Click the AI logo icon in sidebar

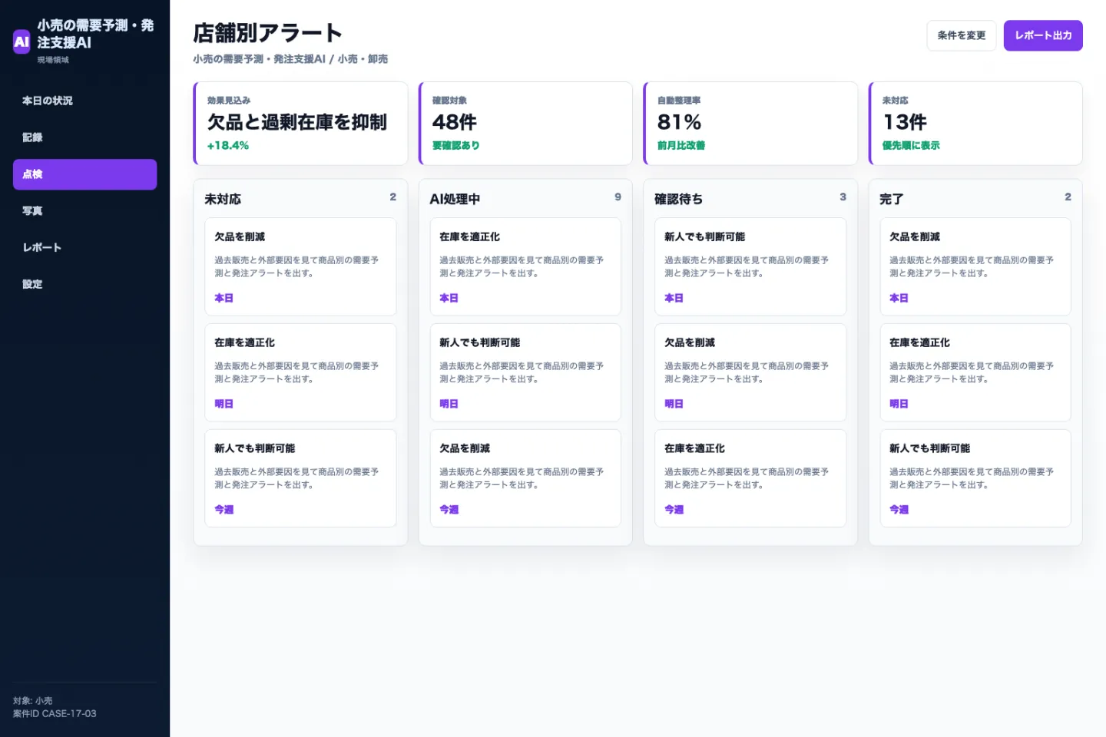coord(22,41)
